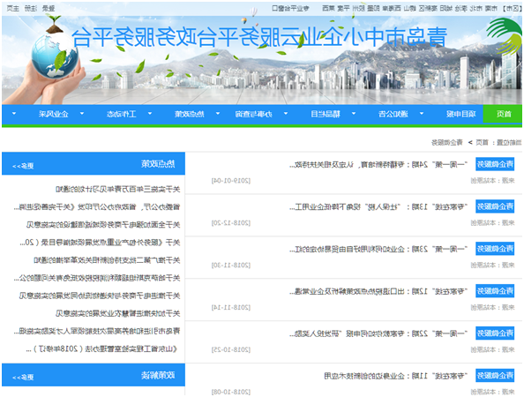
Task: Expand the dropdown arrow beside 工作动态
Action: pyautogui.click(x=82, y=114)
